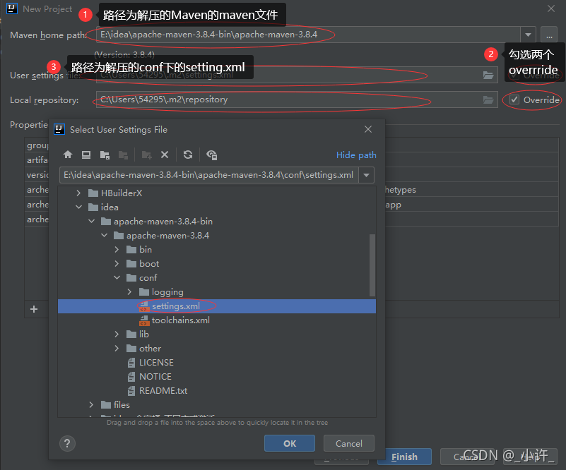Expand the logging folder
Screen dimensions: 566x470
[129, 292]
